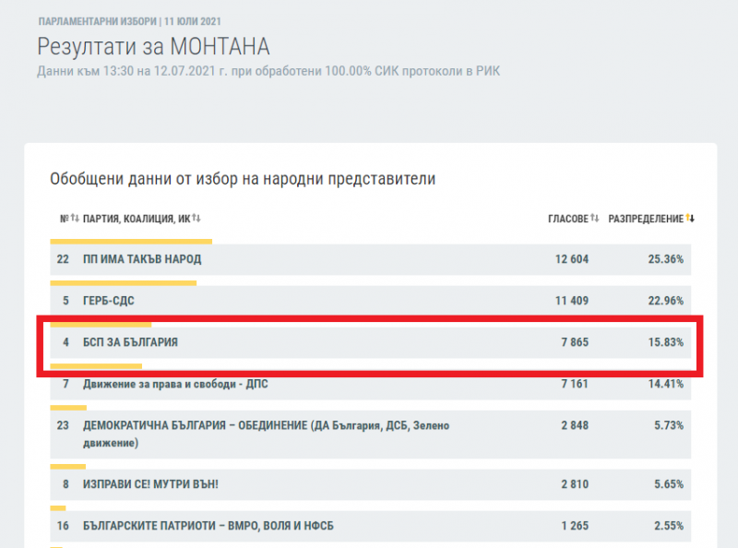Sort by ГЛАСОВЕ header text

click(x=567, y=219)
